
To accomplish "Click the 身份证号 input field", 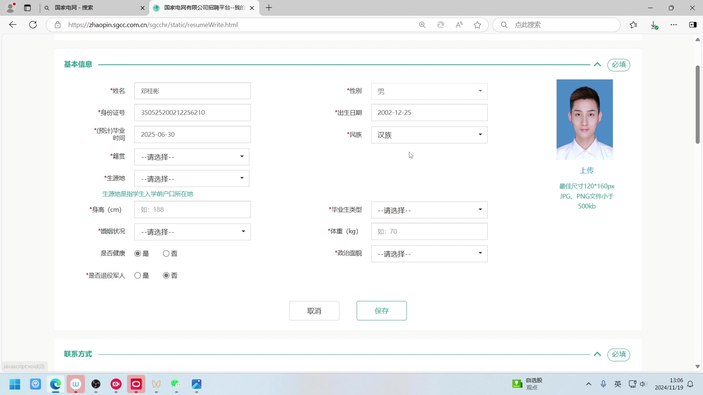I will point(192,113).
